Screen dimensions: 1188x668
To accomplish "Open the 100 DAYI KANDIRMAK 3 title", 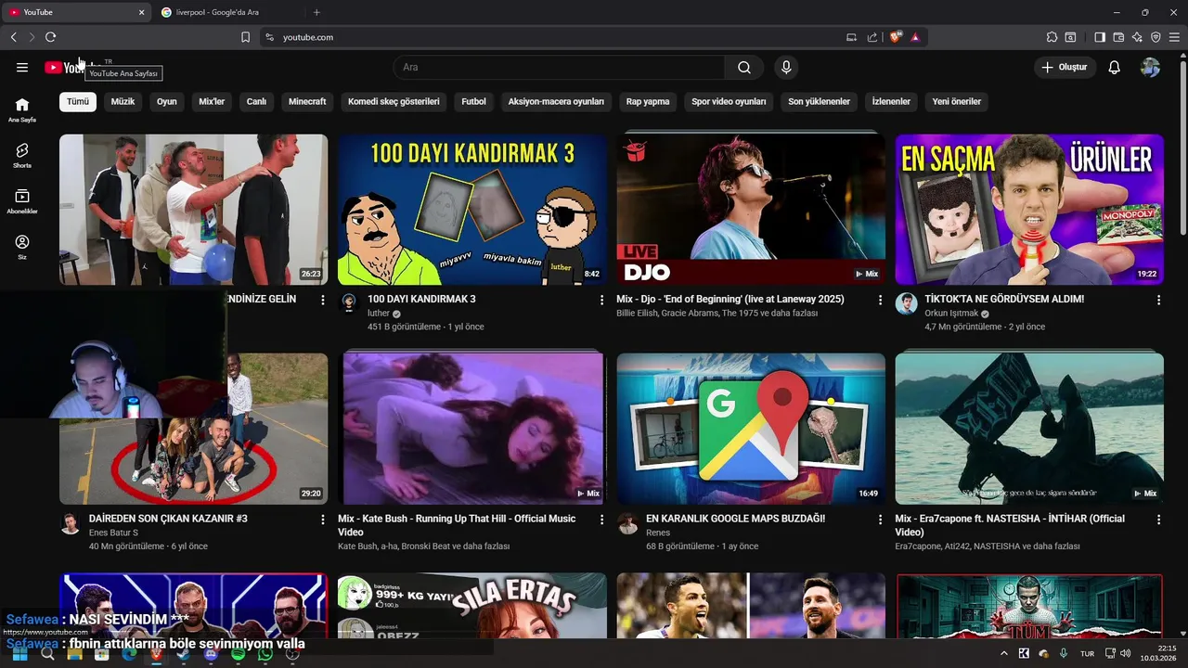I will tap(421, 300).
